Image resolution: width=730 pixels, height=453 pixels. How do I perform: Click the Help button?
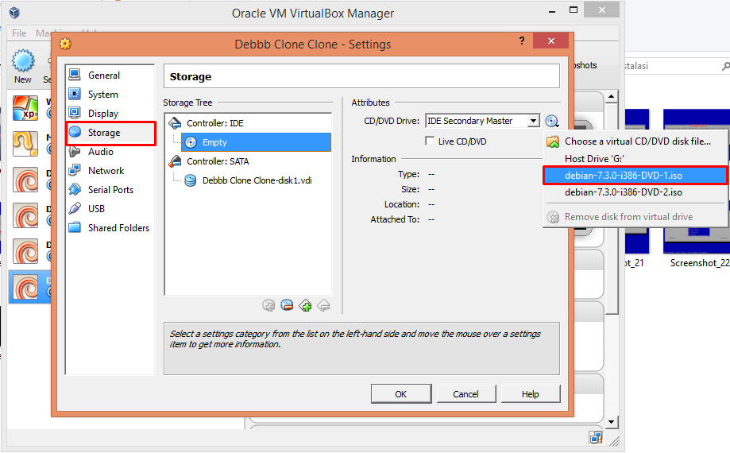click(x=530, y=394)
